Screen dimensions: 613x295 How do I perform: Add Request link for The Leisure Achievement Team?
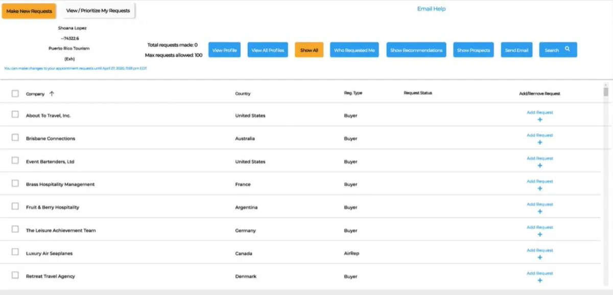pos(540,228)
